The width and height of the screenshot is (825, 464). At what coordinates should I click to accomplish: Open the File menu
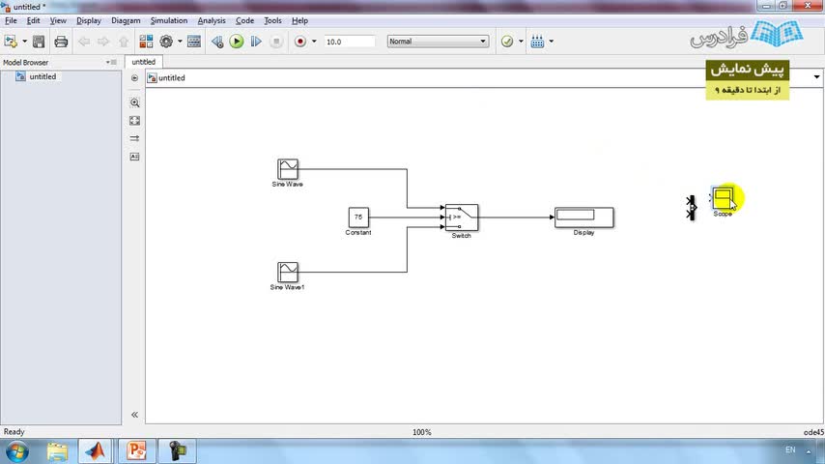point(11,20)
